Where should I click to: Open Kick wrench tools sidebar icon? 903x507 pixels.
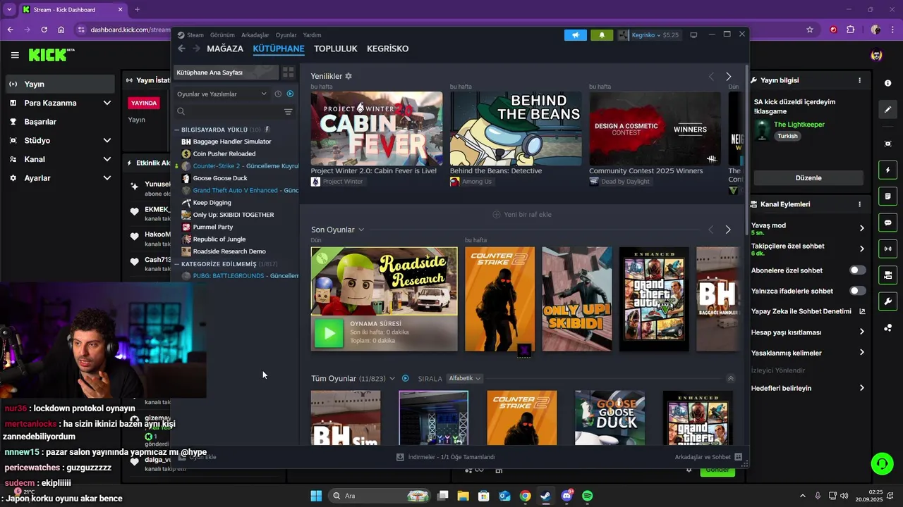887,301
